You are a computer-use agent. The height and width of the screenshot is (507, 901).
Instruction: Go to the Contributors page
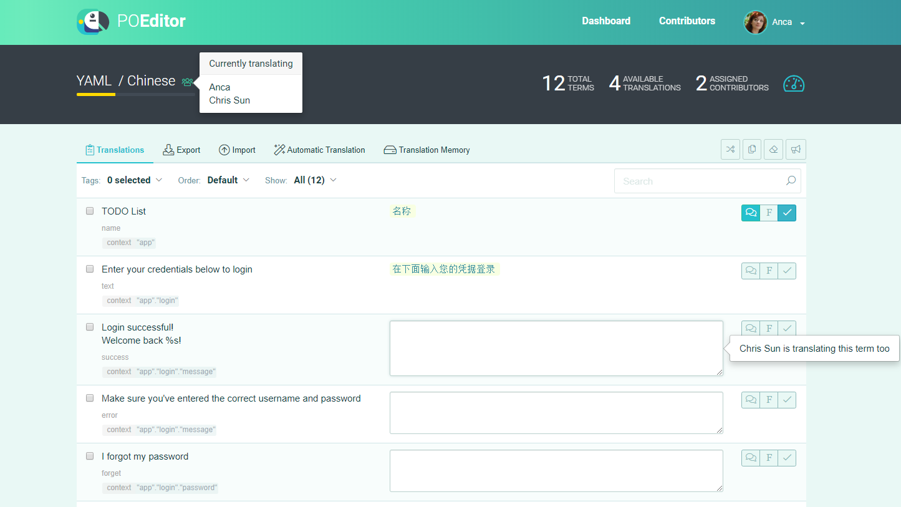click(x=687, y=21)
